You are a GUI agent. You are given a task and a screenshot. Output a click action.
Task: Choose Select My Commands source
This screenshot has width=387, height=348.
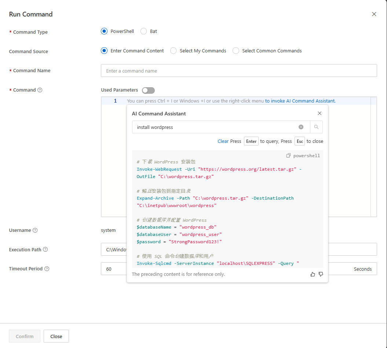(173, 51)
